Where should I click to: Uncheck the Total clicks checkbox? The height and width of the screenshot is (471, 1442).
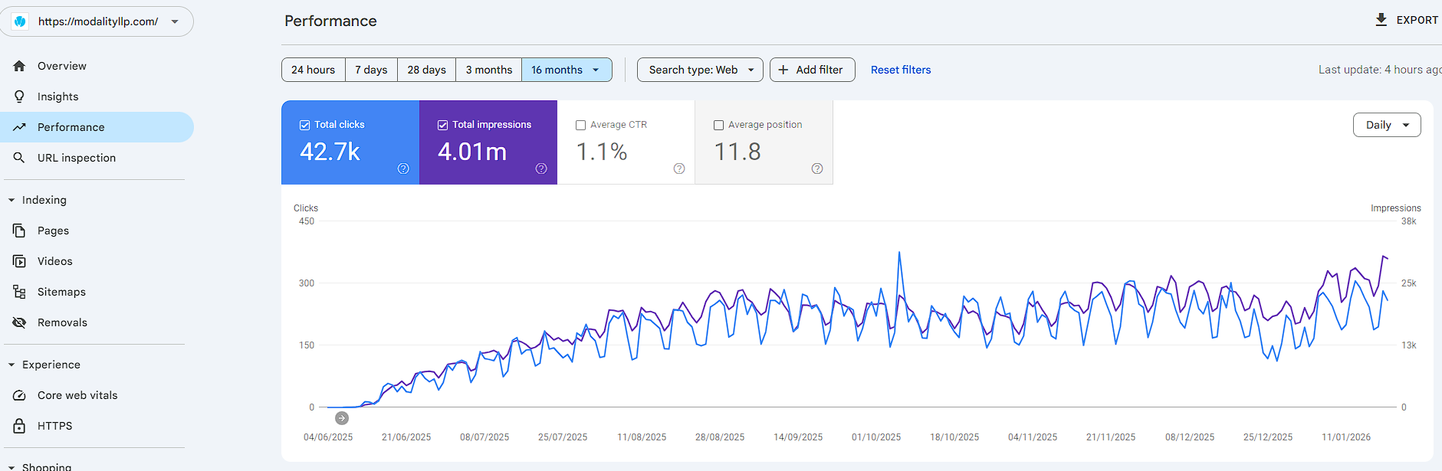[x=304, y=125]
